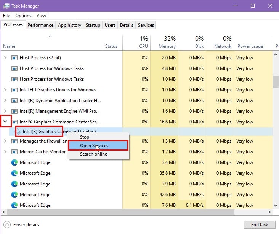Choose Open Services from context menu
This screenshot has height=234, width=279.
point(94,146)
